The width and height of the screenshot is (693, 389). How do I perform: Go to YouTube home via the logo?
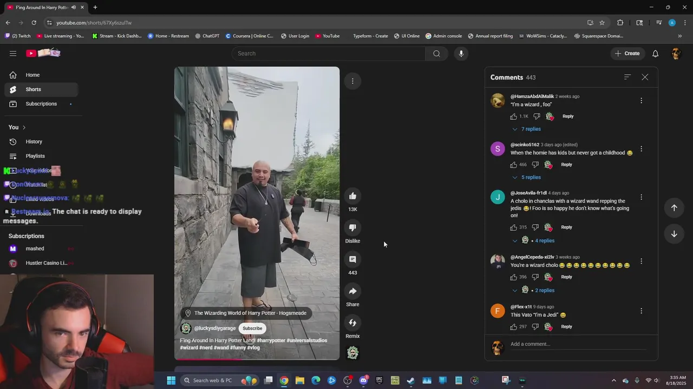43,53
